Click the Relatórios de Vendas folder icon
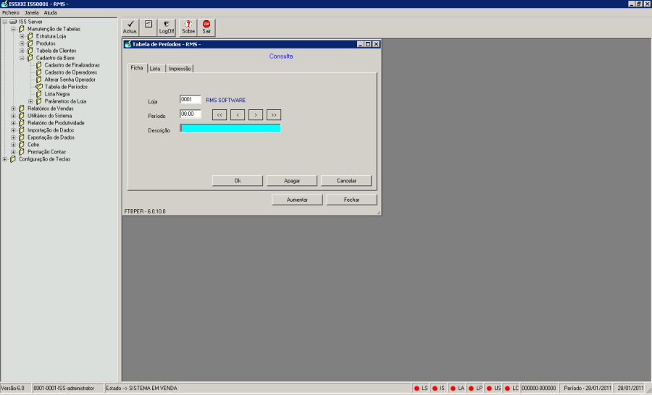Image resolution: width=652 pixels, height=395 pixels. pos(22,109)
